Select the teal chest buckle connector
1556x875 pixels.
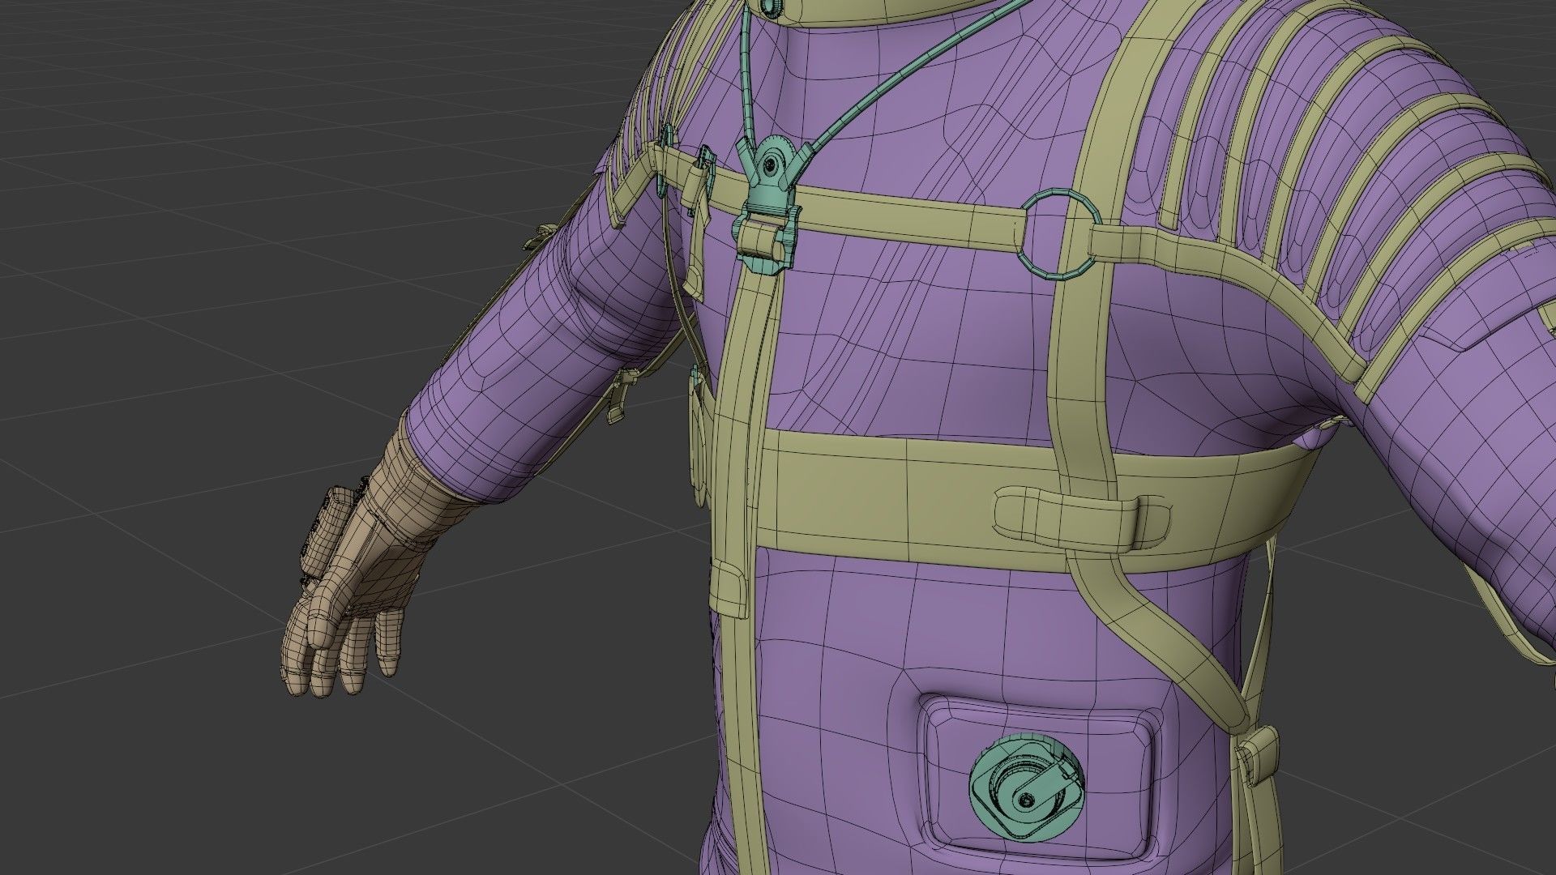(770, 203)
